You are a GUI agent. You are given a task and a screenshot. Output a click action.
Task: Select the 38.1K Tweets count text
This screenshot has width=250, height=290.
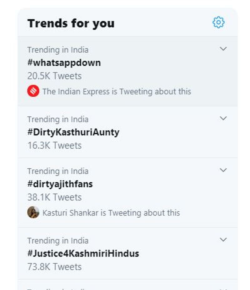[x=54, y=197]
